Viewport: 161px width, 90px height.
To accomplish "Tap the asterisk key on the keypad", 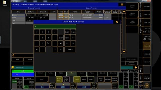I will point(55,38).
